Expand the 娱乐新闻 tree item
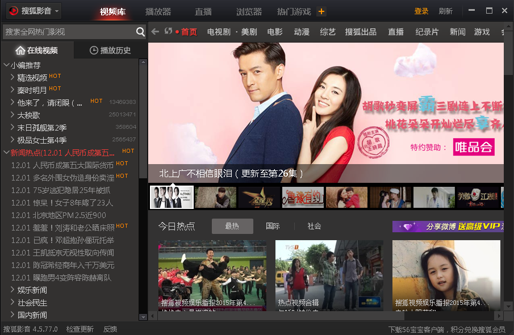The height and width of the screenshot is (335, 514). [x=12, y=290]
